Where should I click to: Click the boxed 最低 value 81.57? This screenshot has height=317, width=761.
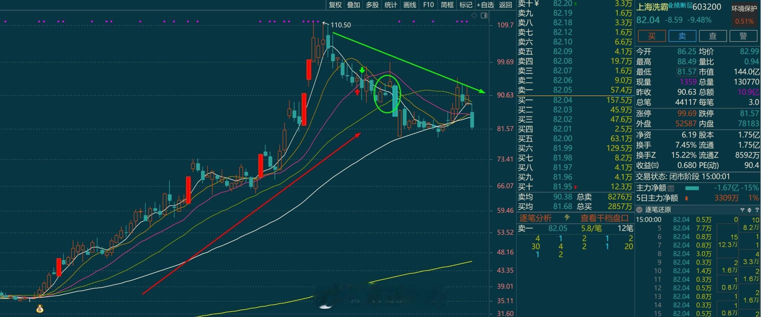pos(687,72)
